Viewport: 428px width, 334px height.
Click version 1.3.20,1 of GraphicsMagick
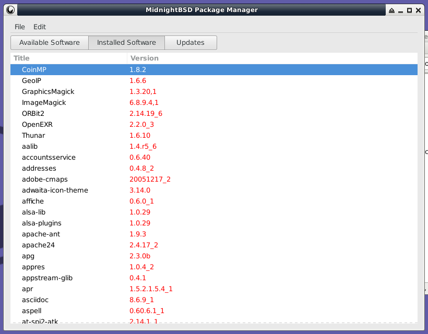point(143,92)
